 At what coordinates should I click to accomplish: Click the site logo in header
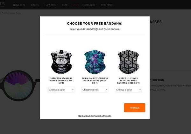click(x=2, y=4)
